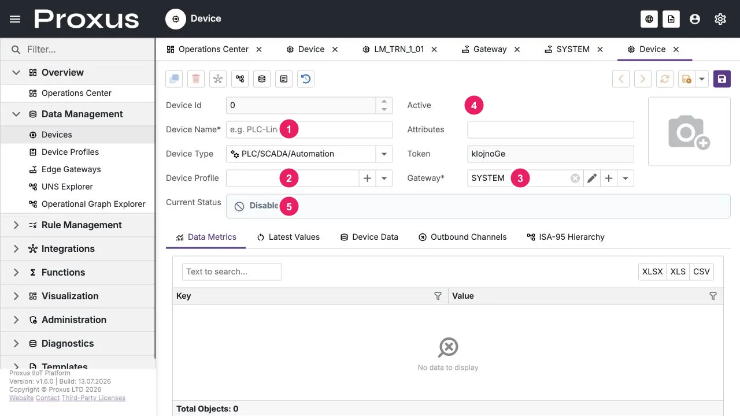Upload device image via camera placeholder
This screenshot has width=740, height=416.
(689, 132)
